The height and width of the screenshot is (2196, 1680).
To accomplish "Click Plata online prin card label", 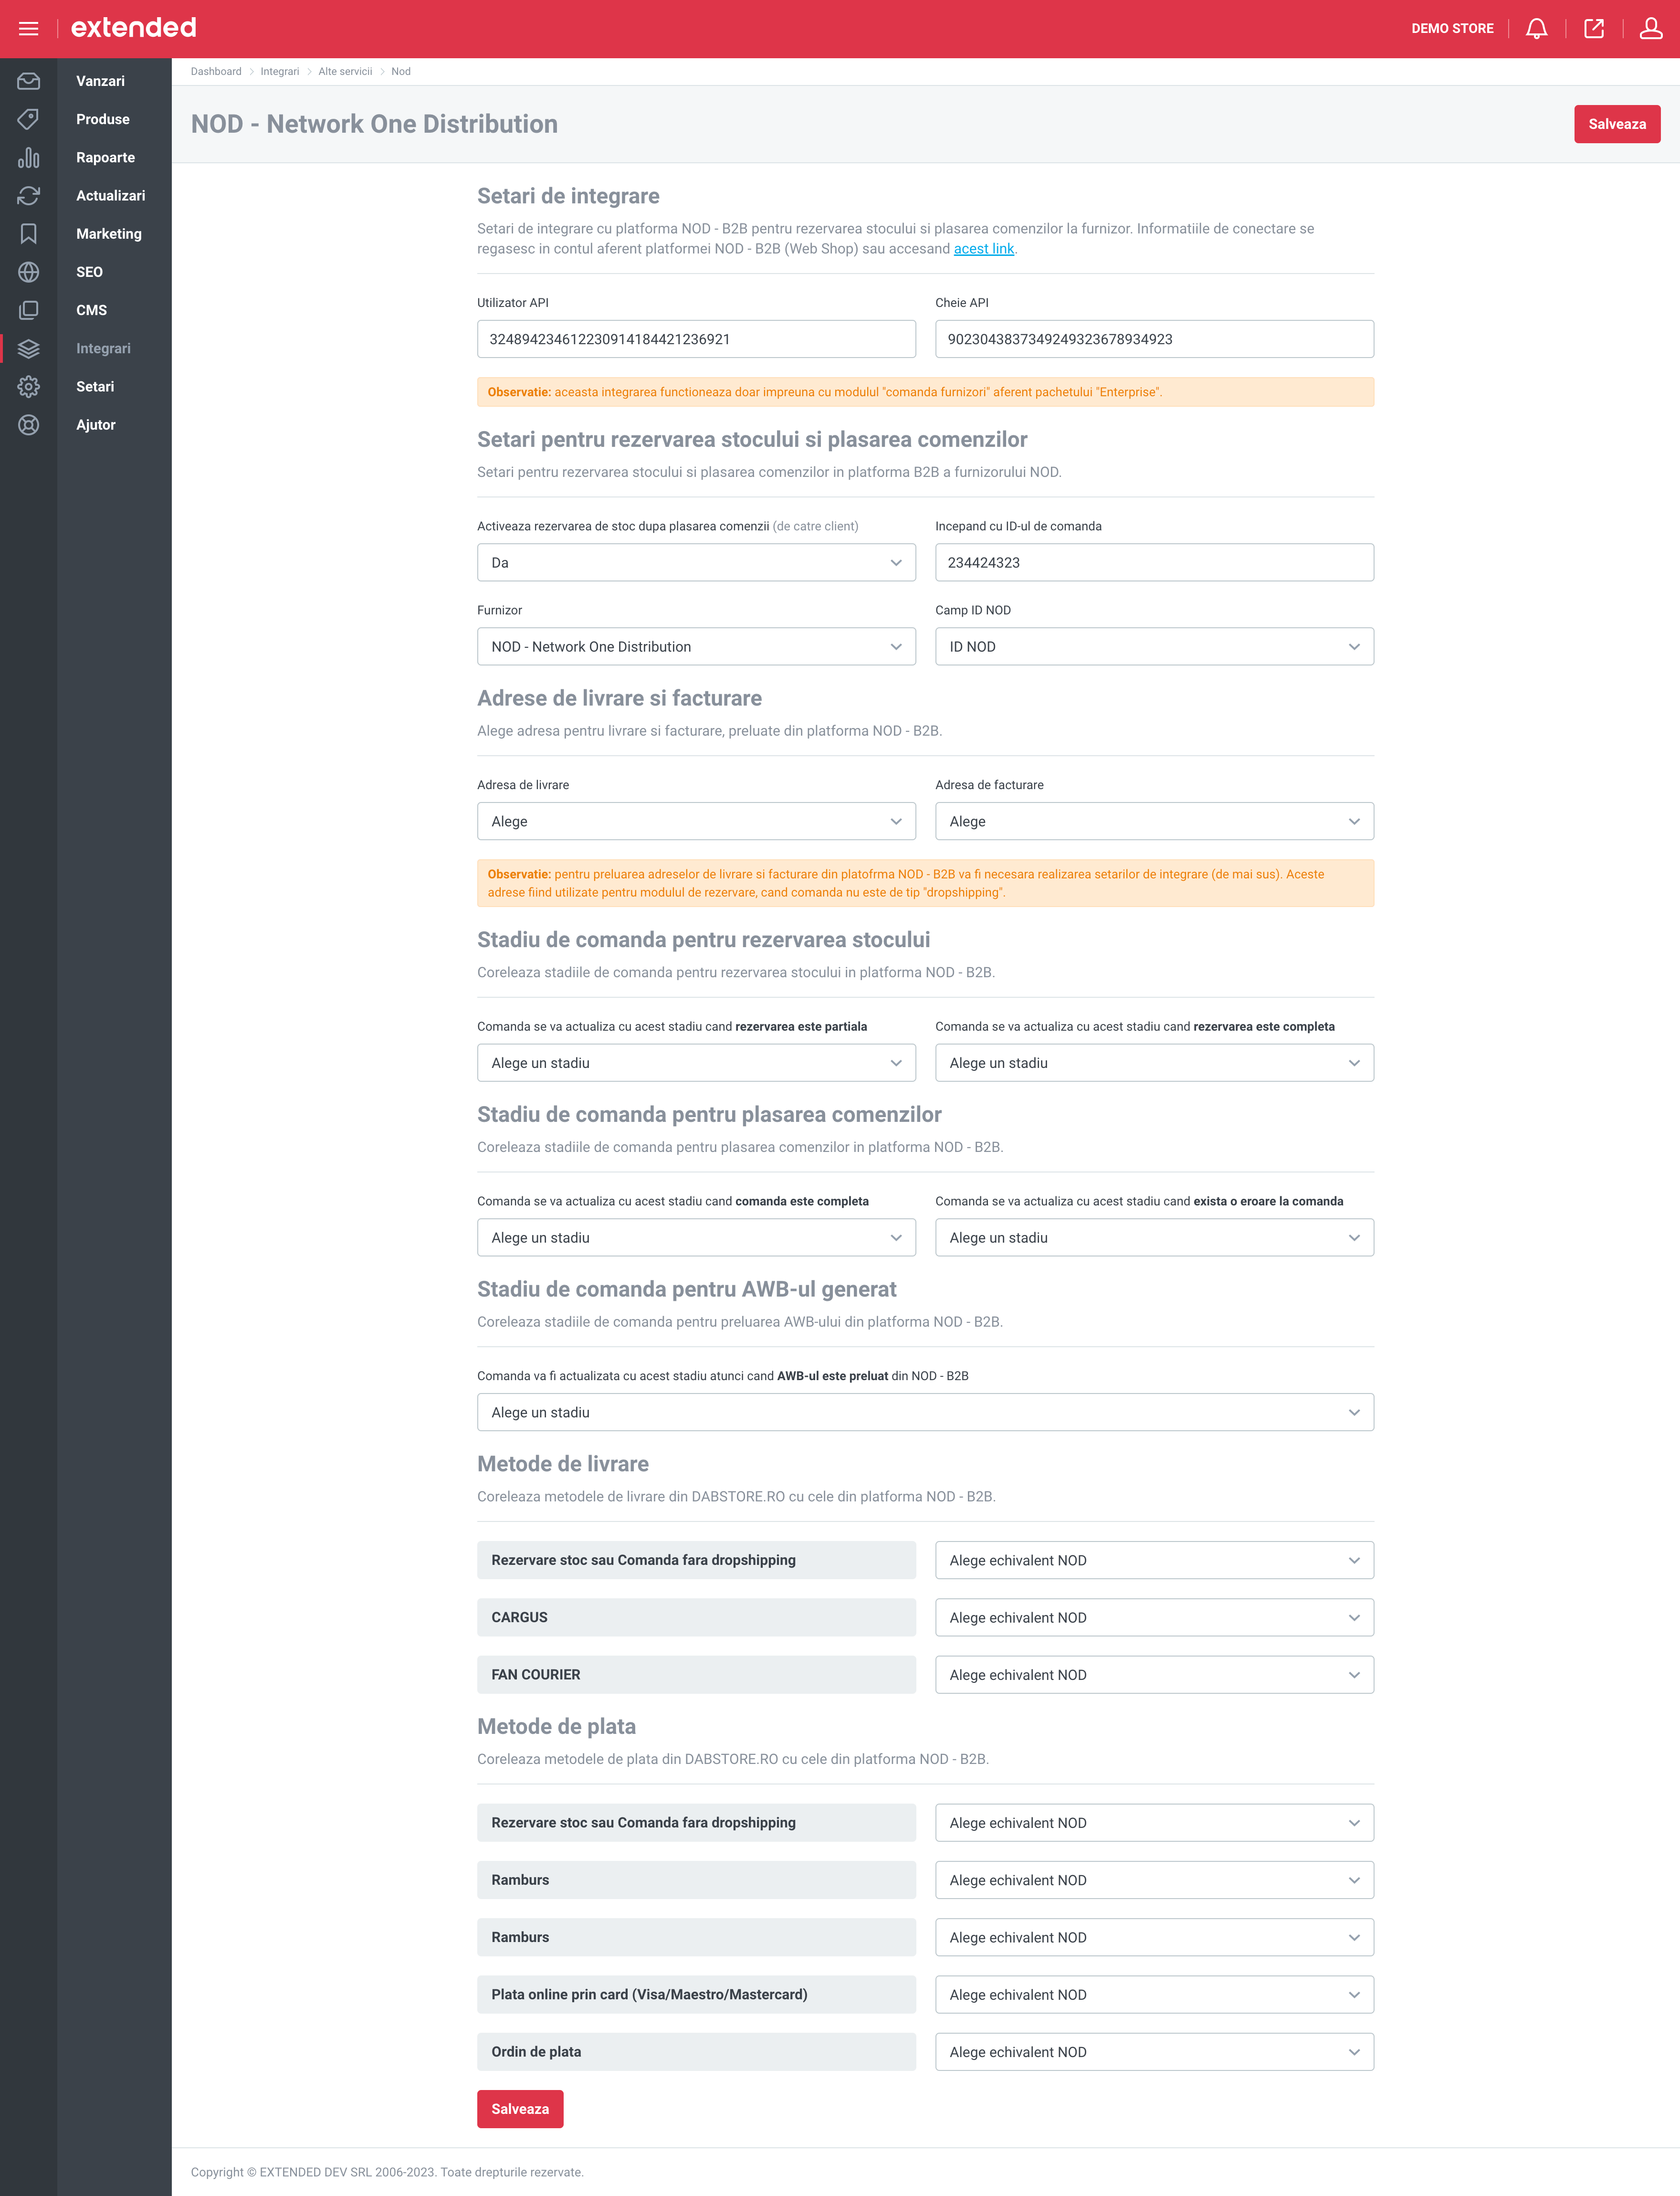I will point(696,1995).
